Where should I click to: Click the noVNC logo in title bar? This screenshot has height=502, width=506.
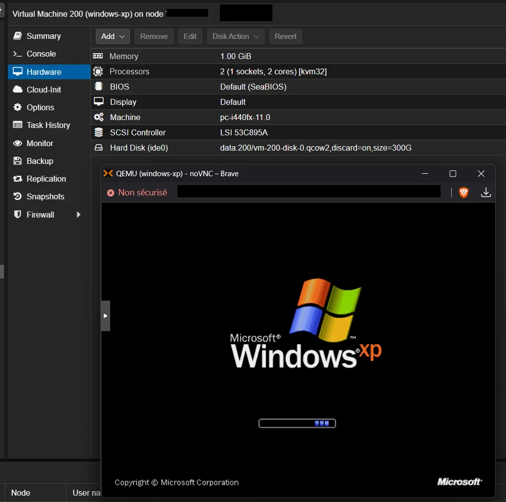pos(108,173)
